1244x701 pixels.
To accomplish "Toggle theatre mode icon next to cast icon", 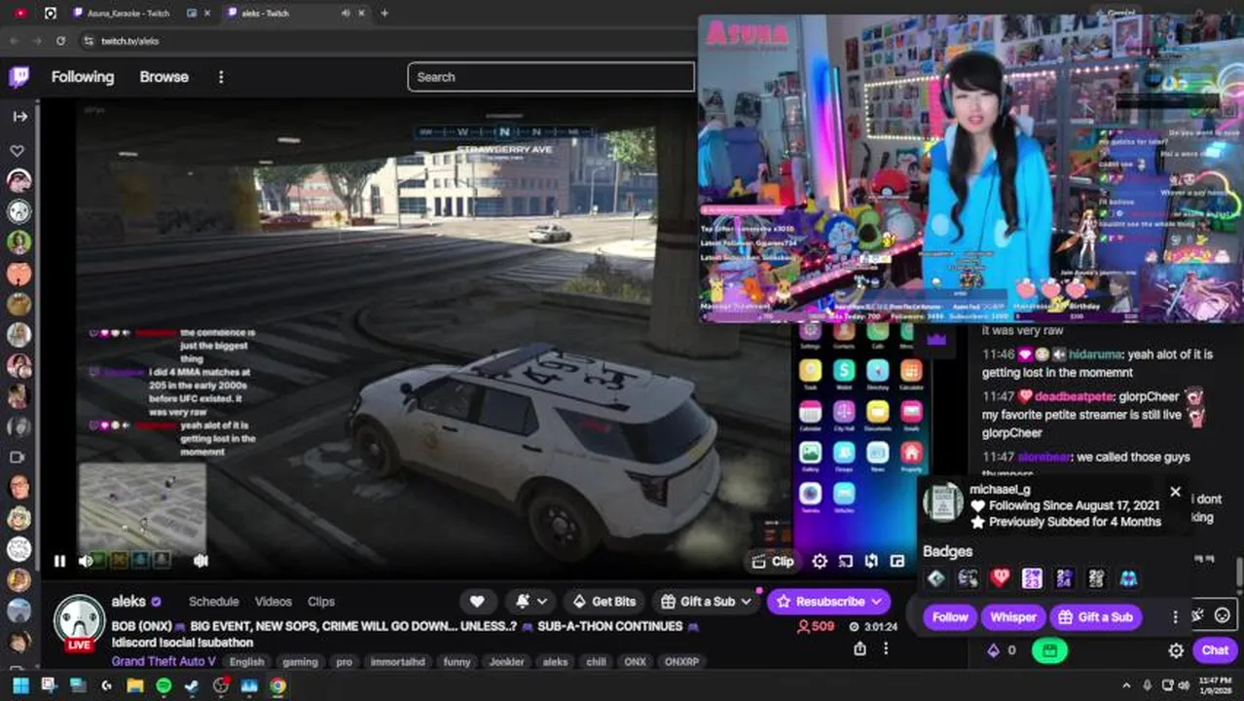I will [x=871, y=561].
